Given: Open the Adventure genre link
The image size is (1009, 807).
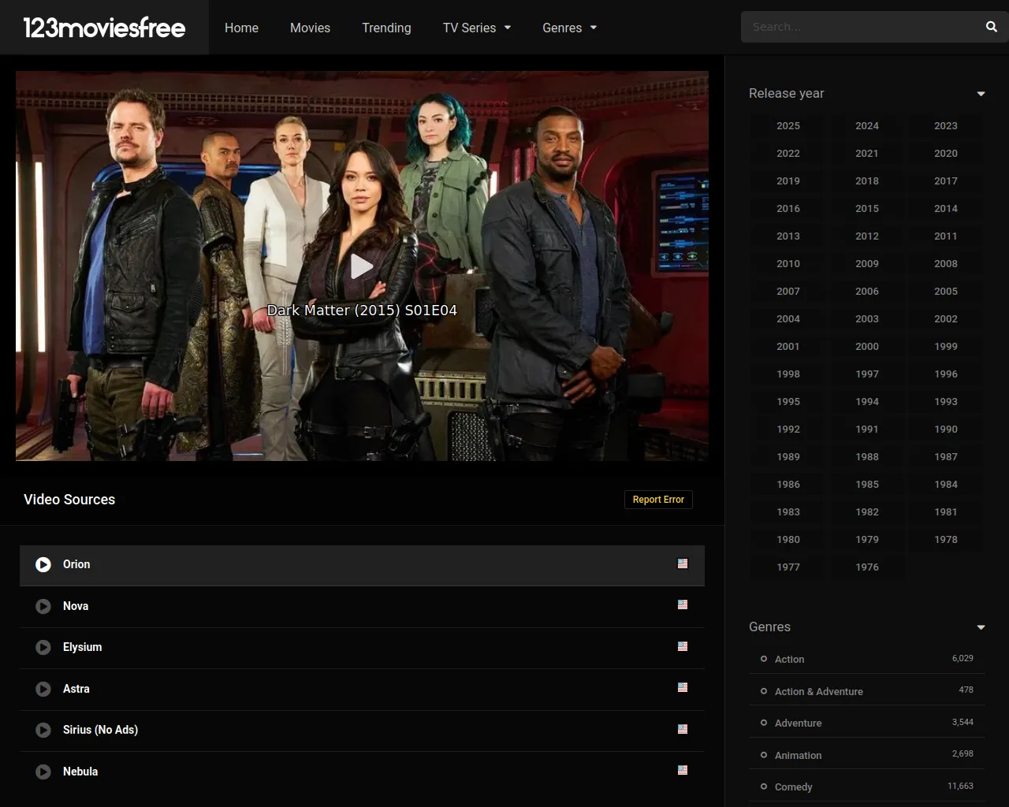Looking at the screenshot, I should click(798, 723).
